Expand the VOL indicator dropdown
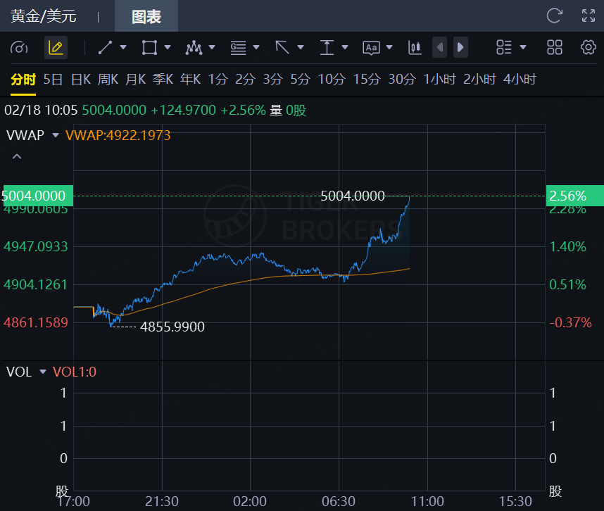604x511 pixels. [x=43, y=372]
